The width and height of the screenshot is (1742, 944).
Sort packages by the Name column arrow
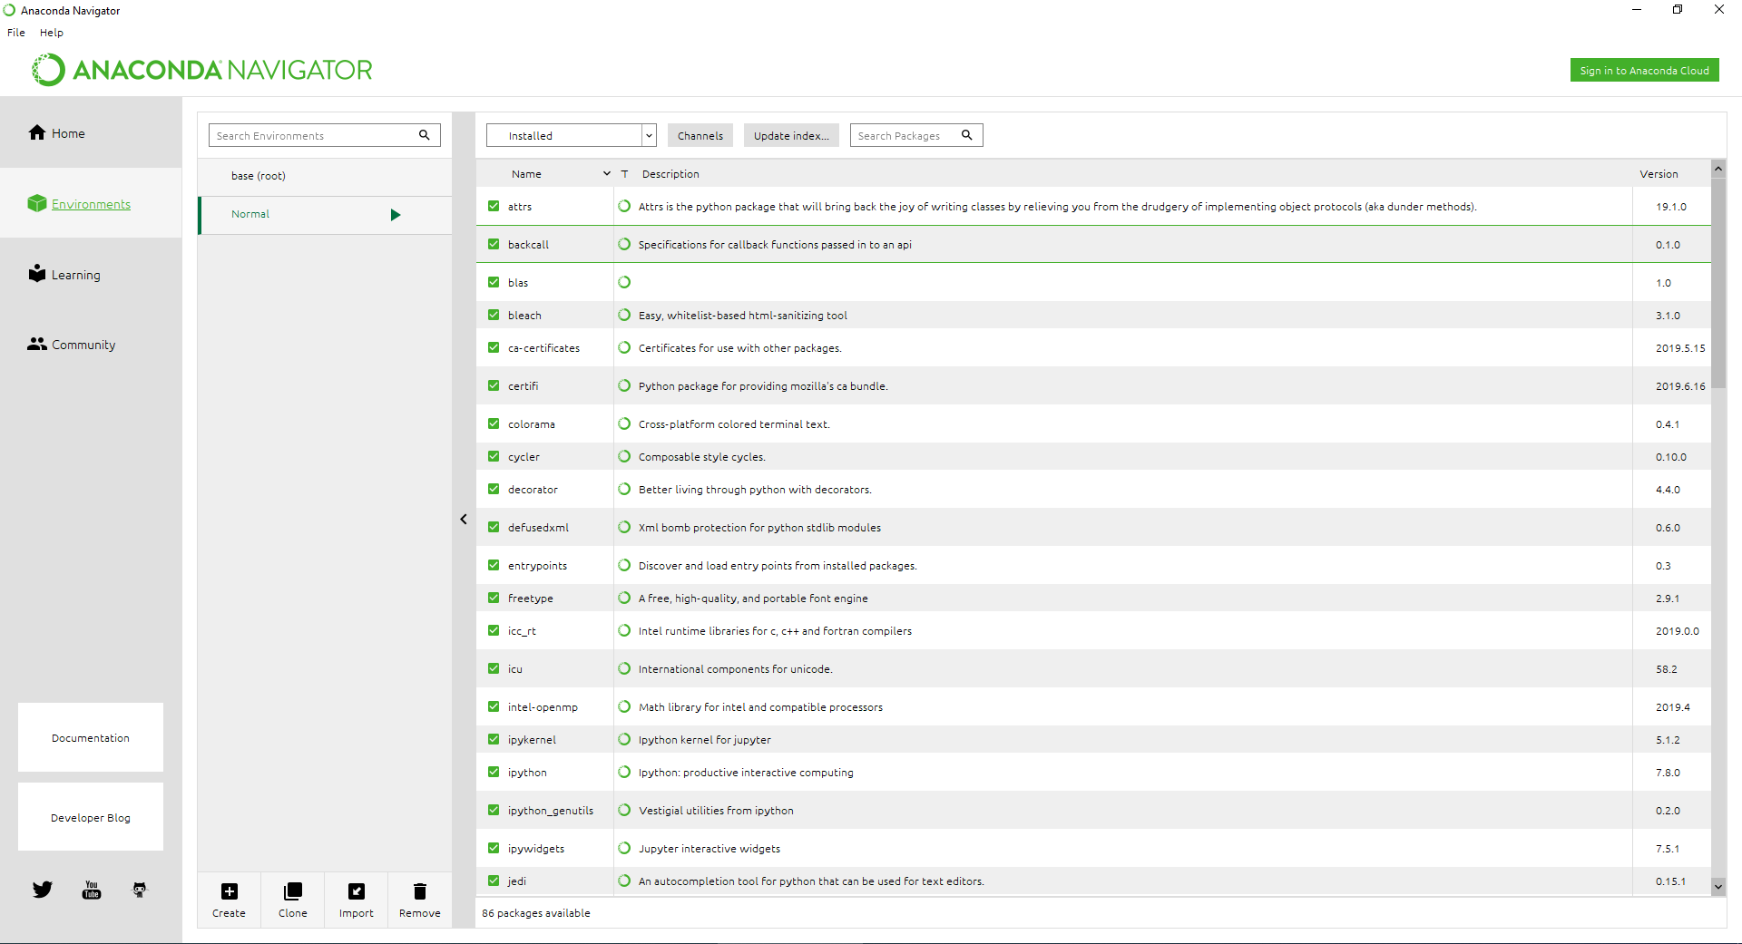pos(607,173)
